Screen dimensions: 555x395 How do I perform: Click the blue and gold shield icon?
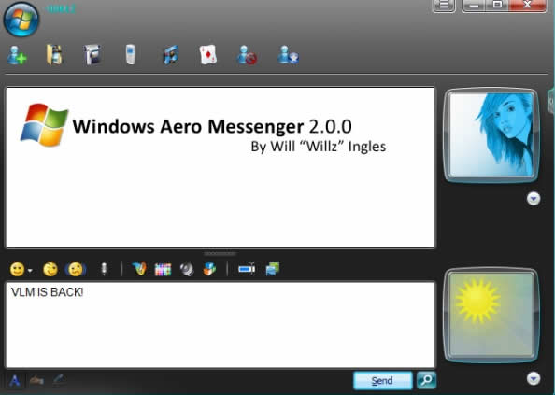(139, 269)
